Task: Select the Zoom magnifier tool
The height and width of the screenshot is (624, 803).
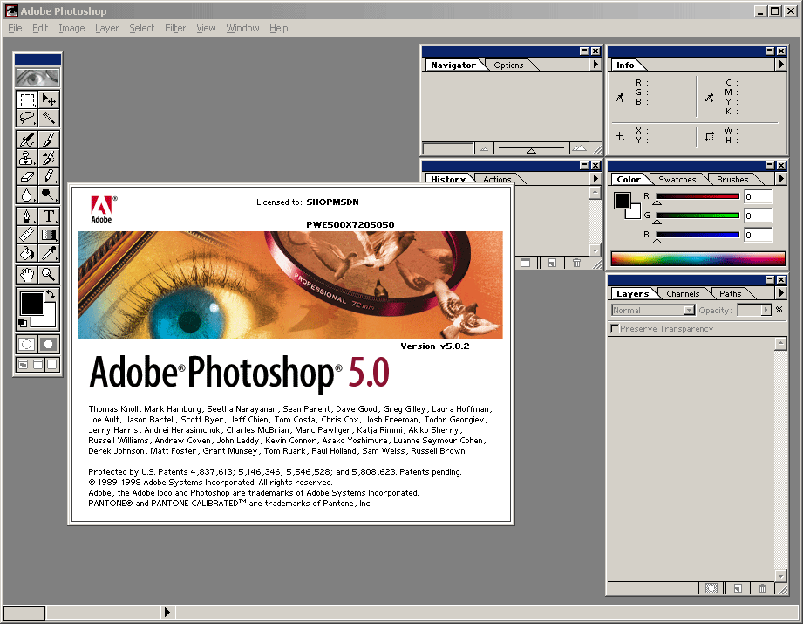Action: (49, 275)
